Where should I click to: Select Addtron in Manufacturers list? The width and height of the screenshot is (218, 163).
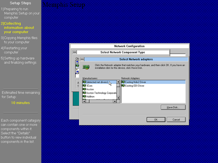pyautogui.click(x=99, y=96)
